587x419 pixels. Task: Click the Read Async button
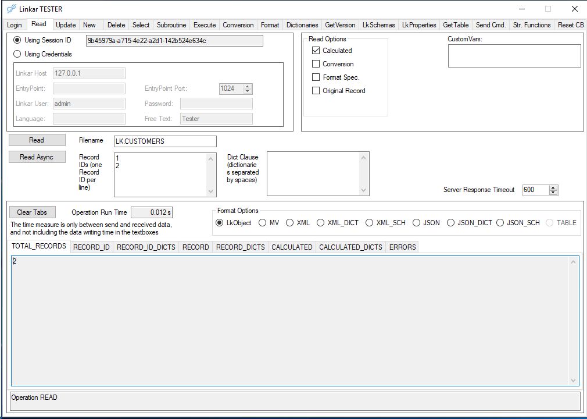click(x=37, y=157)
